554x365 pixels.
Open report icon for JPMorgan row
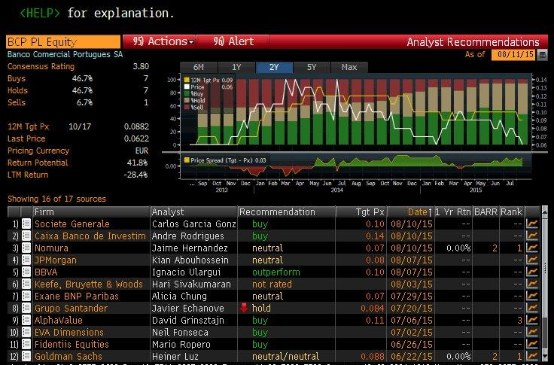pos(26,260)
